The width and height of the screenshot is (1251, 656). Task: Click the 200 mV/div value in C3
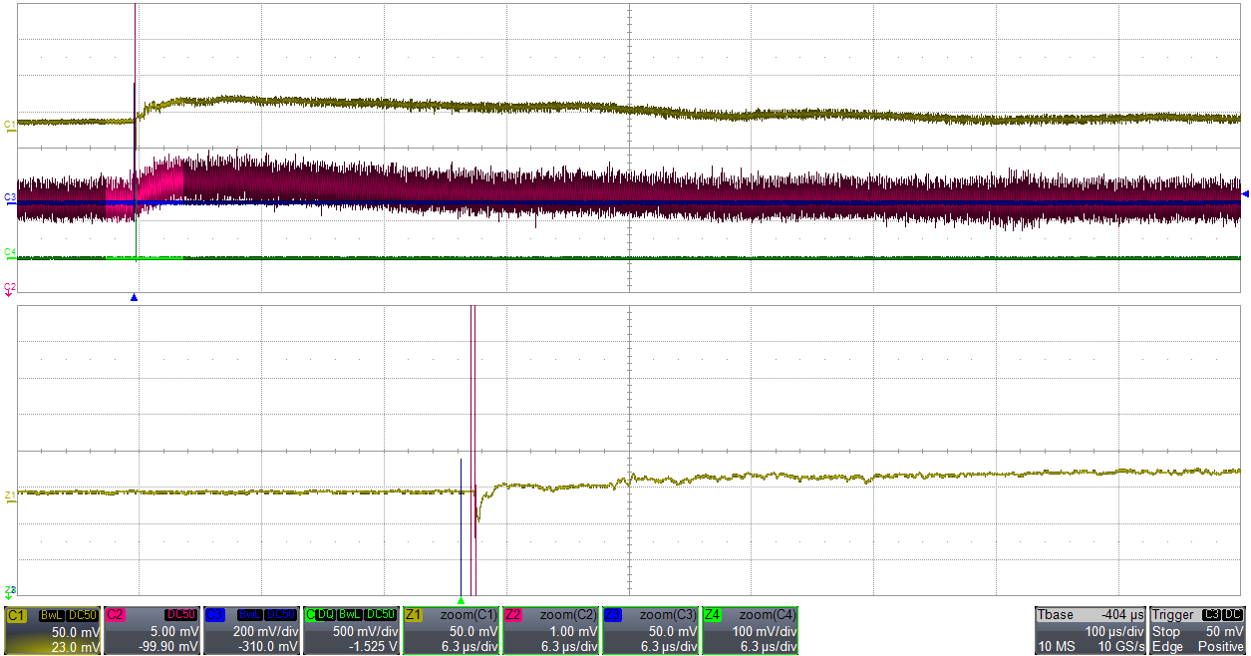pos(265,632)
